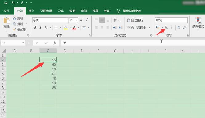Open the 数字 dialog launcher
This screenshot has width=205, height=118.
pyautogui.click(x=188, y=36)
